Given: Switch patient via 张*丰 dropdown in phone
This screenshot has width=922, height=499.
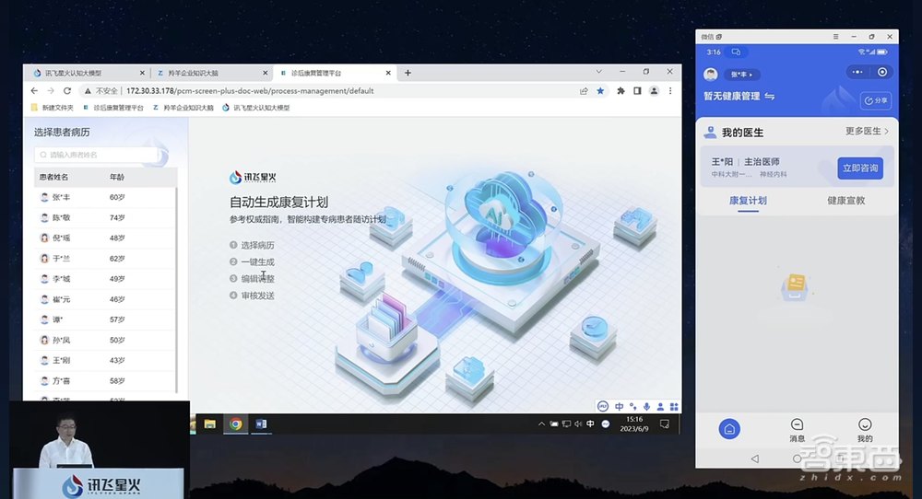Looking at the screenshot, I should point(741,75).
